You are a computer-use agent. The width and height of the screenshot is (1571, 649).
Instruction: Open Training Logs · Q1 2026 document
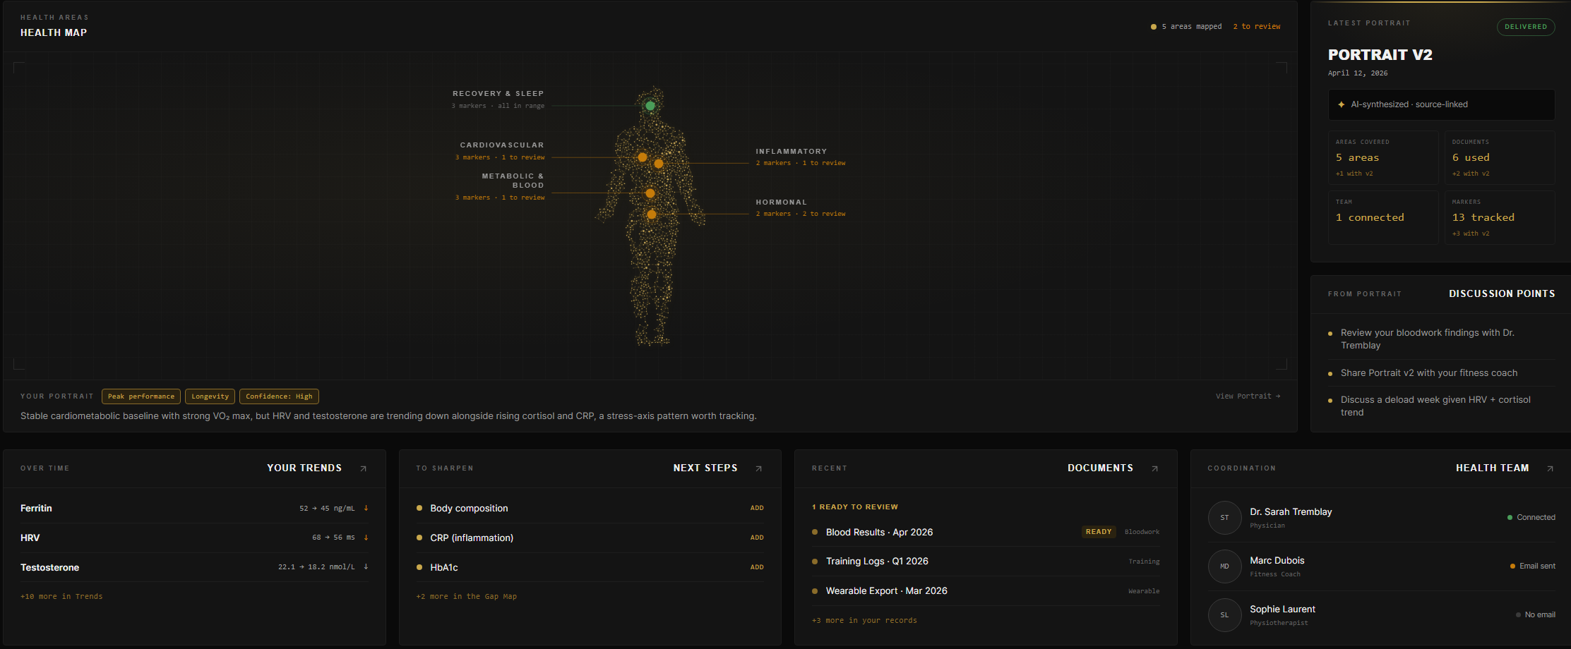[x=986, y=562]
